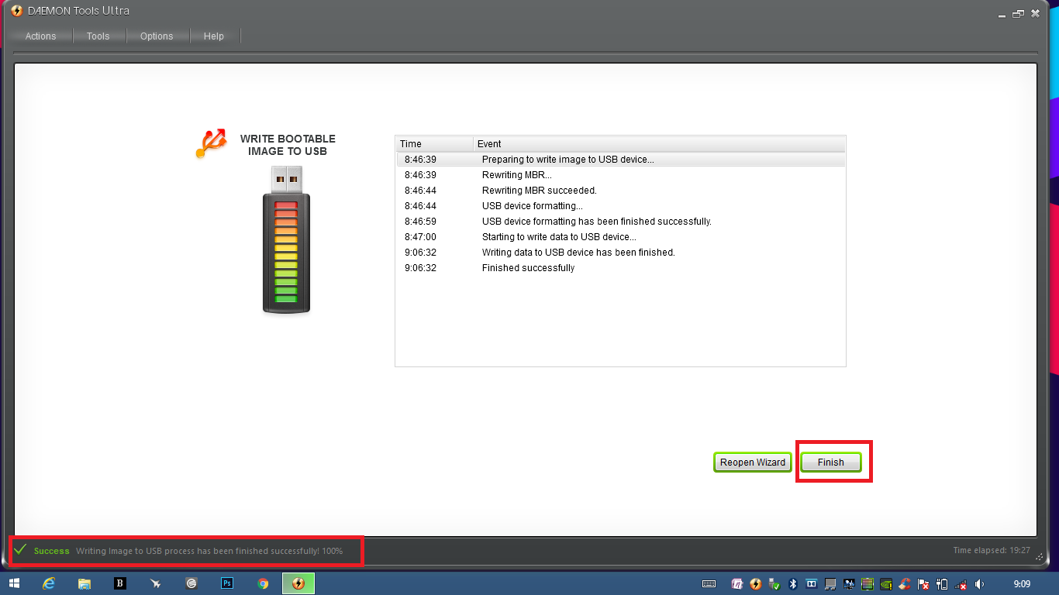Open File Explorer from the taskbar
The width and height of the screenshot is (1059, 595).
pos(85,583)
